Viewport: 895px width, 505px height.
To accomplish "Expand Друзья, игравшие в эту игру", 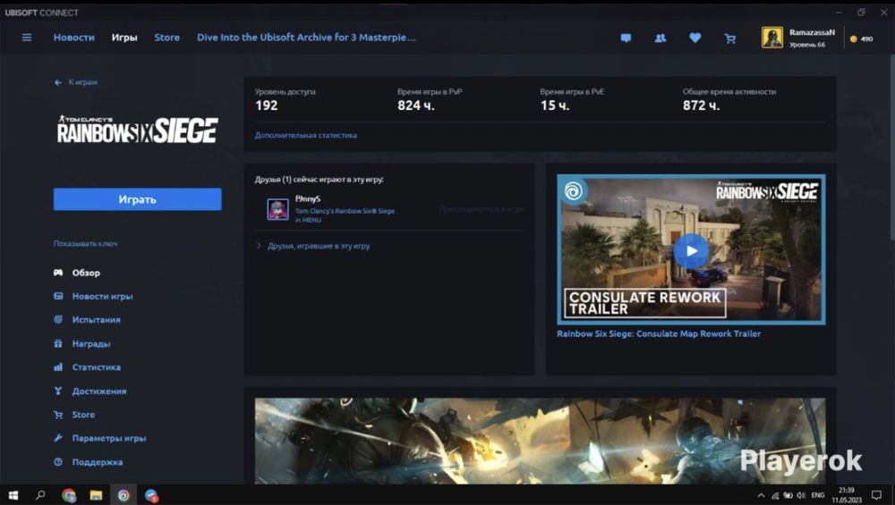I will [319, 246].
